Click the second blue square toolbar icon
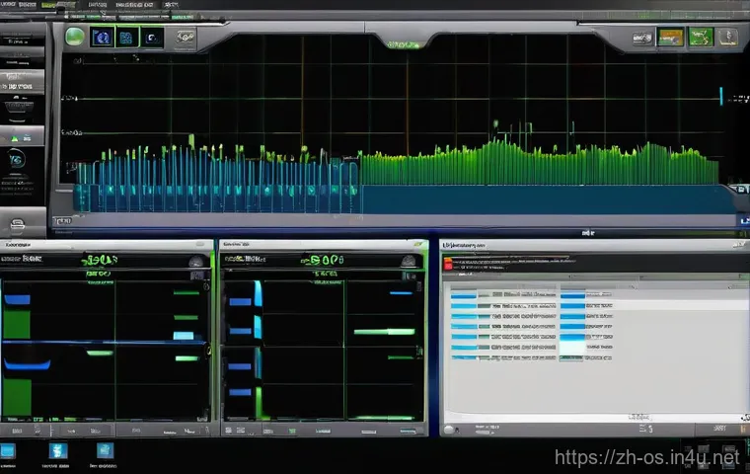750x474 pixels. point(125,38)
